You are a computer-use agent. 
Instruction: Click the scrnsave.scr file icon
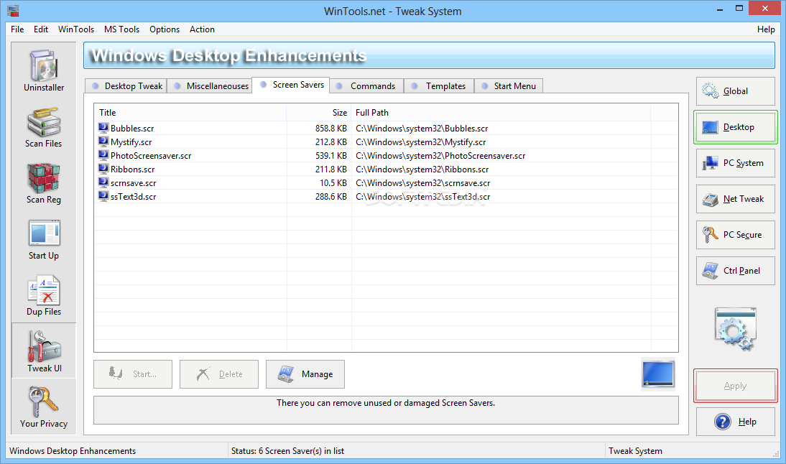coord(103,182)
